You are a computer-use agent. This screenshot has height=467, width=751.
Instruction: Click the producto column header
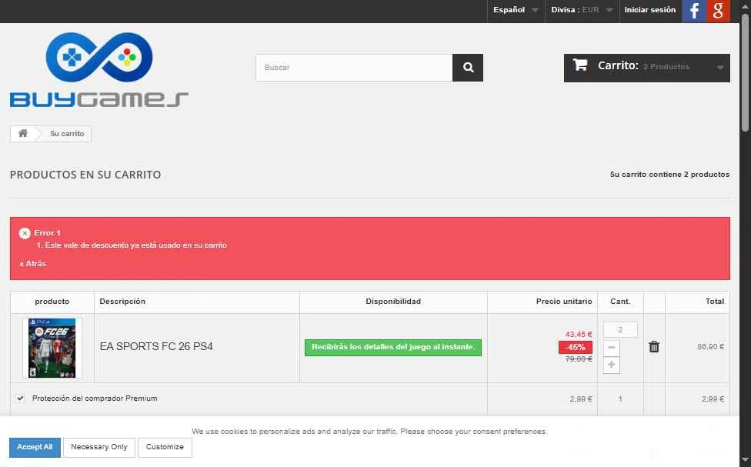pyautogui.click(x=52, y=302)
